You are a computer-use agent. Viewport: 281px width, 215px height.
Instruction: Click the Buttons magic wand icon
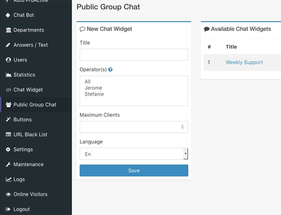pyautogui.click(x=8, y=120)
